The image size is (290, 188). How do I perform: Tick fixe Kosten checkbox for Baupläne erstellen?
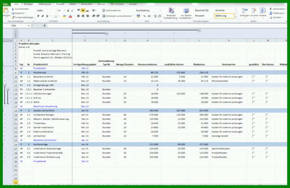tap(267, 77)
